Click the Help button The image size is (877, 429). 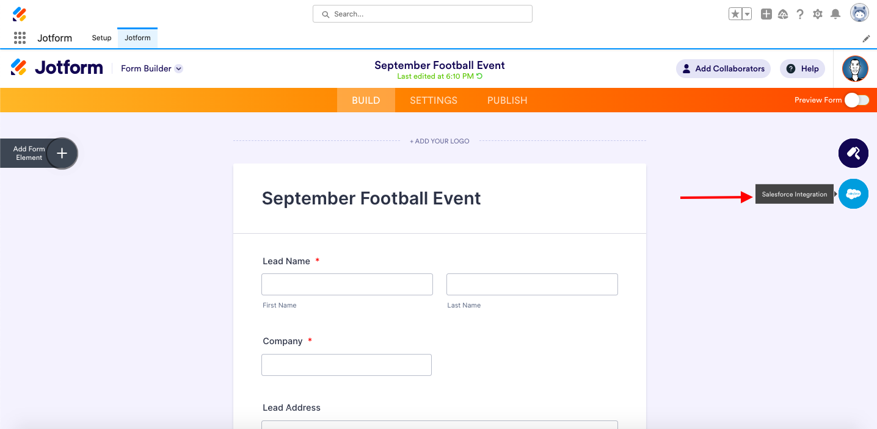pos(802,68)
